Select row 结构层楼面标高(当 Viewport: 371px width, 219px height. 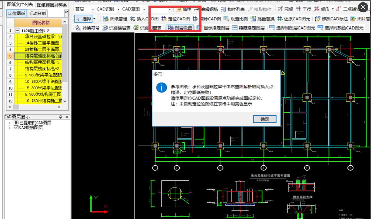tap(38, 56)
